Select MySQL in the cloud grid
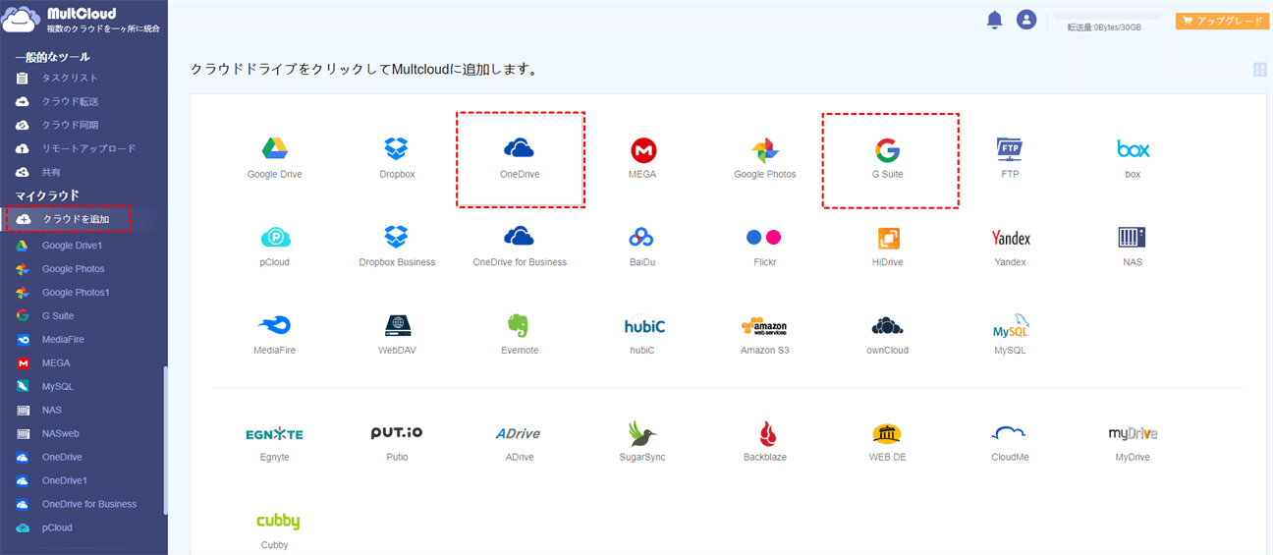This screenshot has width=1273, height=555. tap(1010, 335)
